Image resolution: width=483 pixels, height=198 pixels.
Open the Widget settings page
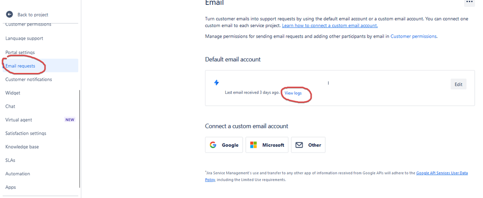click(x=13, y=93)
